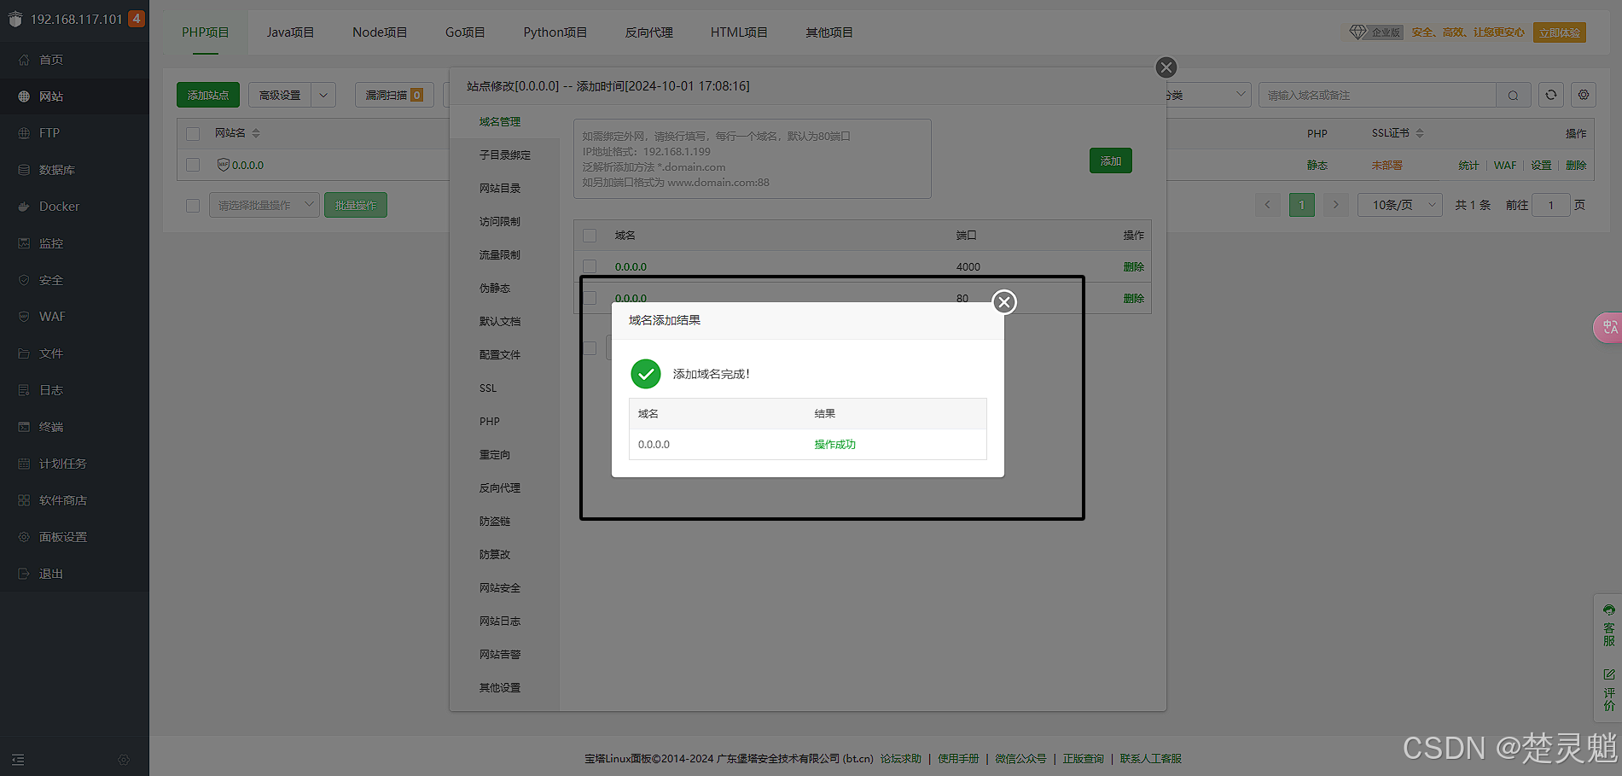Switch to the HTML项目 tab
The image size is (1622, 776).
pos(739,32)
